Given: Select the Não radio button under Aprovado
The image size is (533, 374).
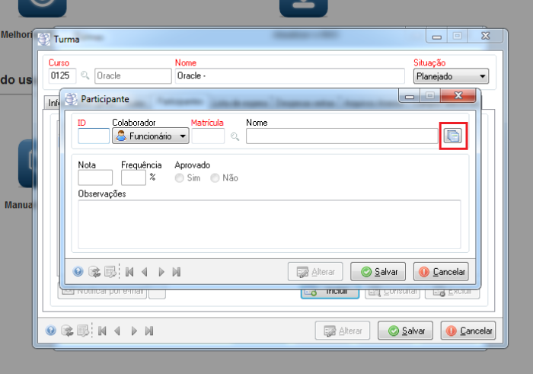Looking at the screenshot, I should 215,177.
